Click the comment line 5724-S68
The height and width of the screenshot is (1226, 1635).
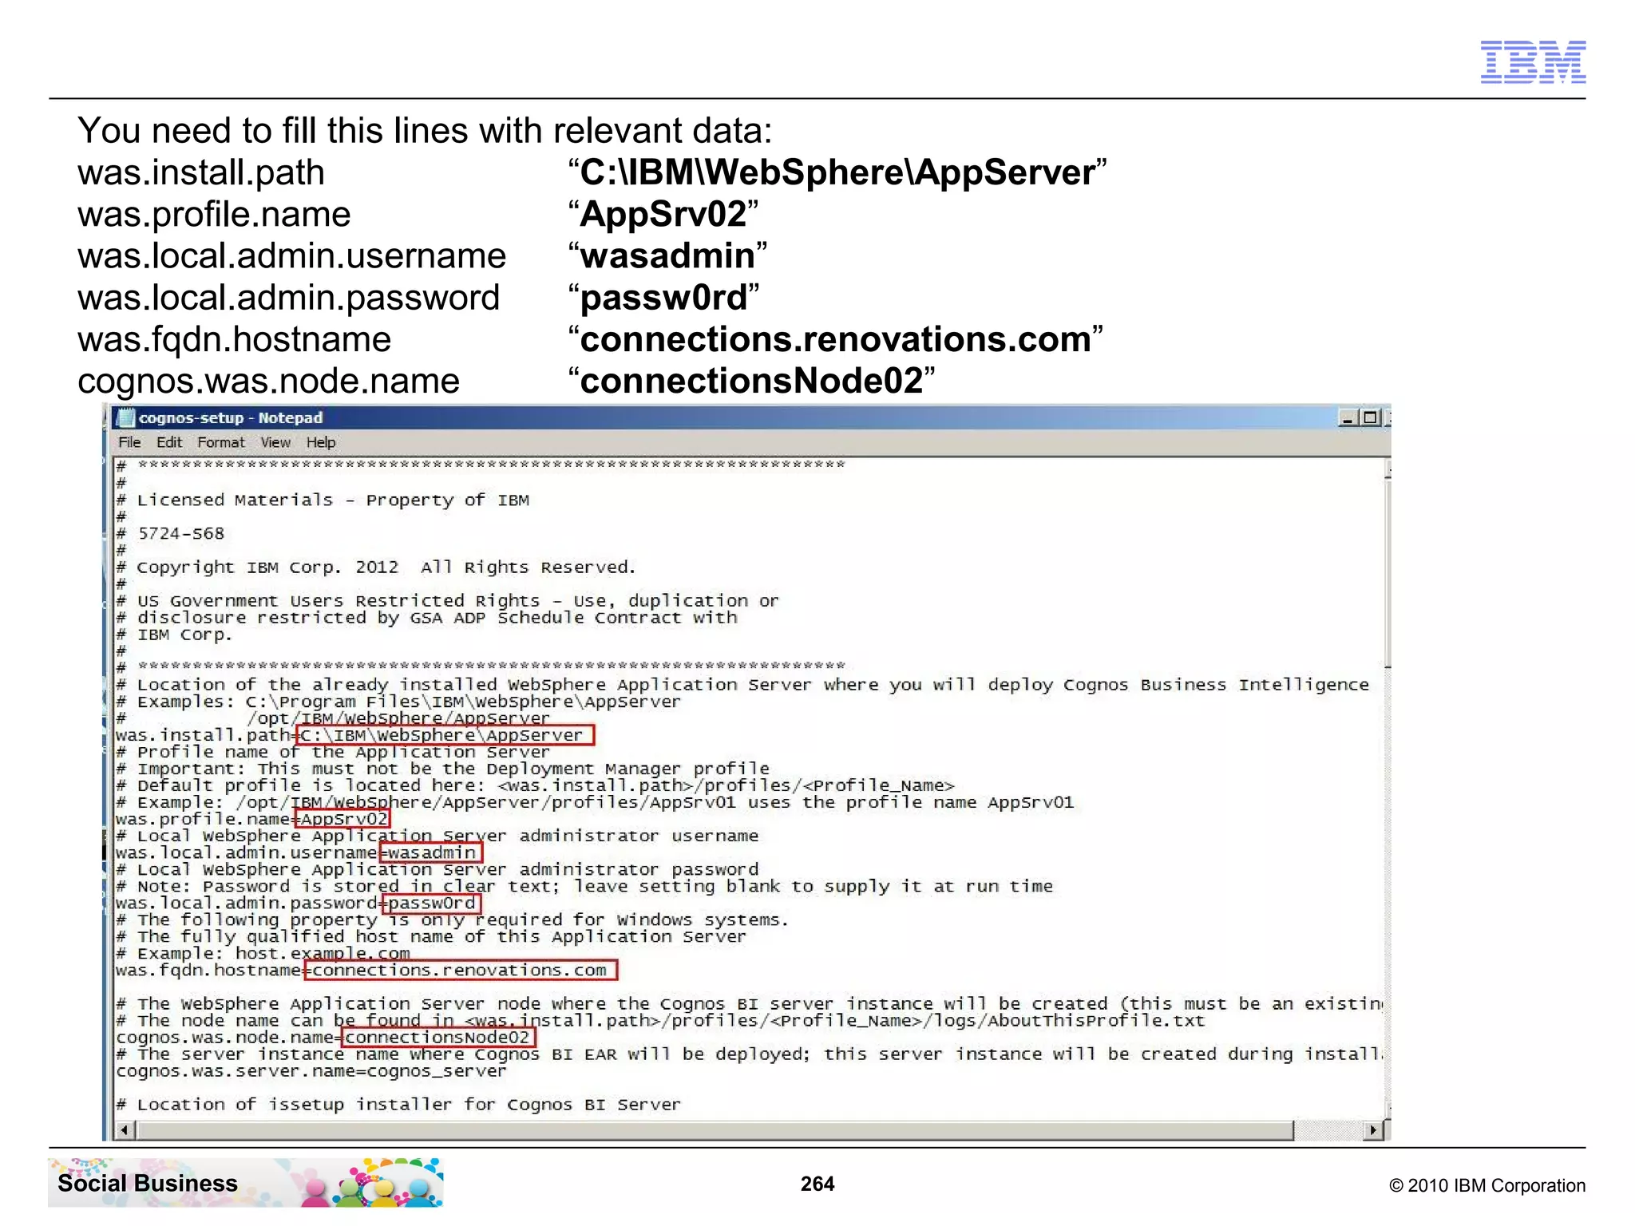[x=171, y=533]
